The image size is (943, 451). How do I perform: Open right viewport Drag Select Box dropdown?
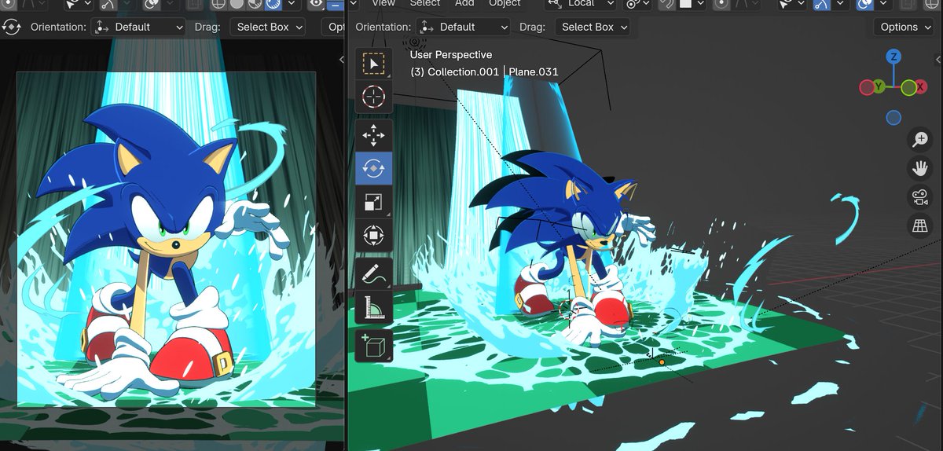[594, 27]
